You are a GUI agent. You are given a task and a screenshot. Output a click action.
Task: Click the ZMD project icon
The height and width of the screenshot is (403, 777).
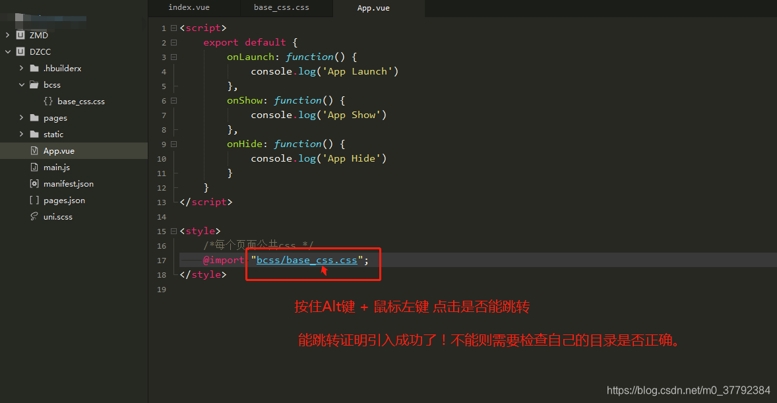coord(20,35)
